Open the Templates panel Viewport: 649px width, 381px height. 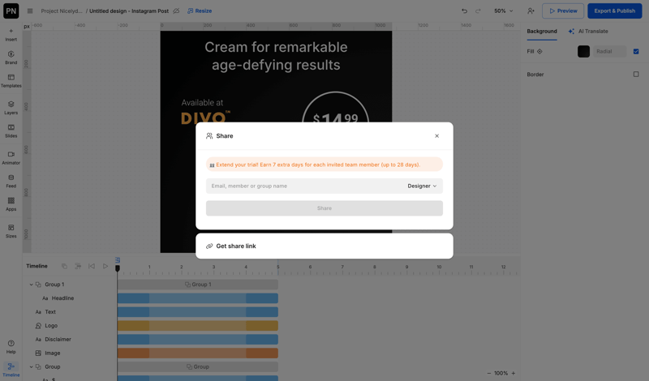[x=11, y=81]
